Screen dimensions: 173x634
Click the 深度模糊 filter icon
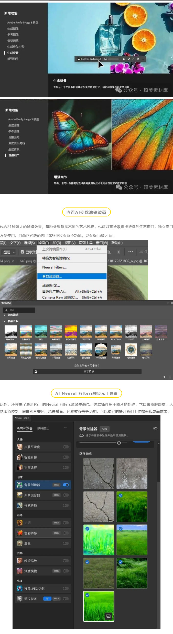(20, 571)
